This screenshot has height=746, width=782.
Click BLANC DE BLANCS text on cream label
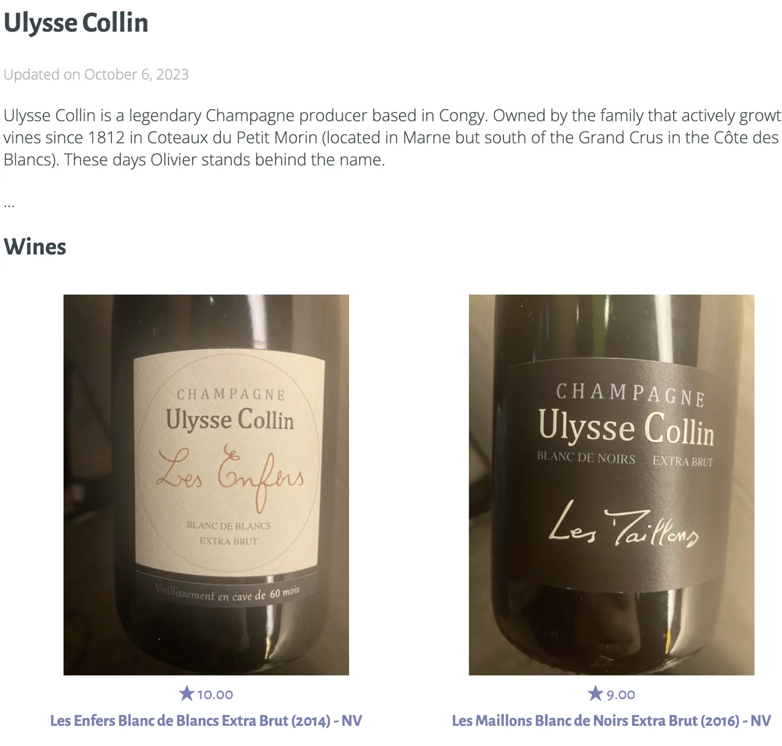click(229, 526)
